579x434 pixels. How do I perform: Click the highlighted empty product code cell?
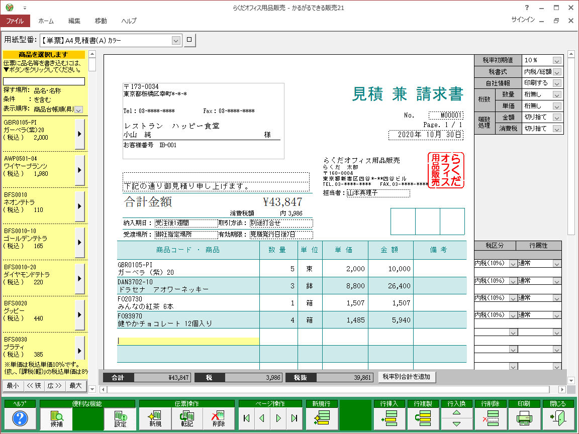188,341
